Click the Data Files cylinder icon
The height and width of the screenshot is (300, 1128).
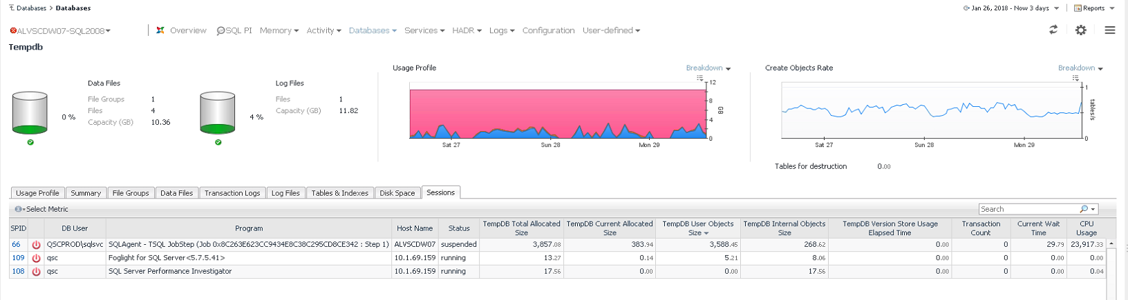[30, 112]
